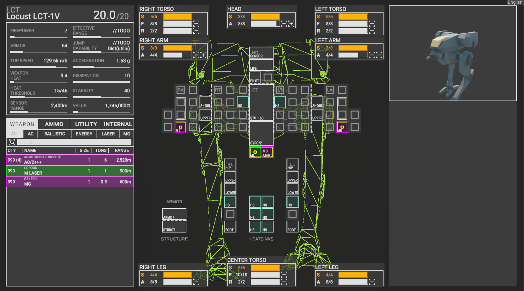Decrease Right Torso rear armor
The height and width of the screenshot is (291, 524).
(x=196, y=31)
